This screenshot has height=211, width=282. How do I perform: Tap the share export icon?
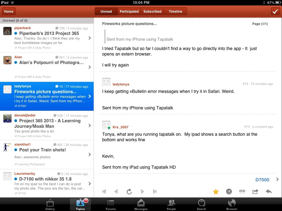(x=255, y=192)
